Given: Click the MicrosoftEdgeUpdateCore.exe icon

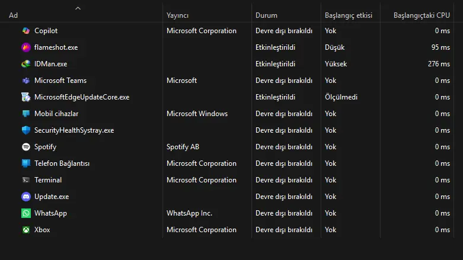Looking at the screenshot, I should (x=26, y=97).
